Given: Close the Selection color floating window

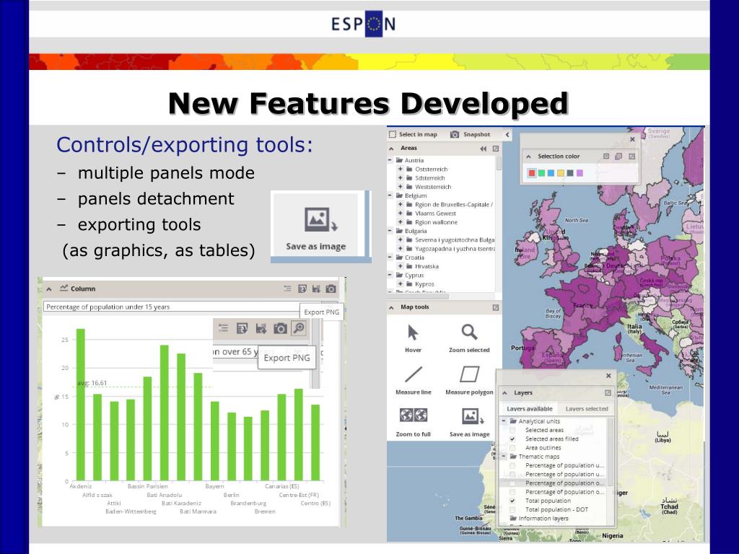Looking at the screenshot, I should pos(632,139).
